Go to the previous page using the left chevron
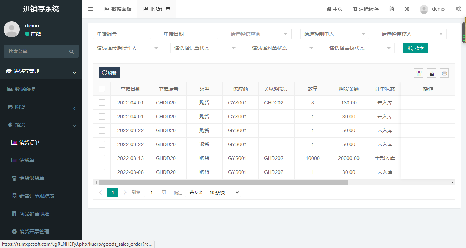This screenshot has width=466, height=248. [100, 192]
